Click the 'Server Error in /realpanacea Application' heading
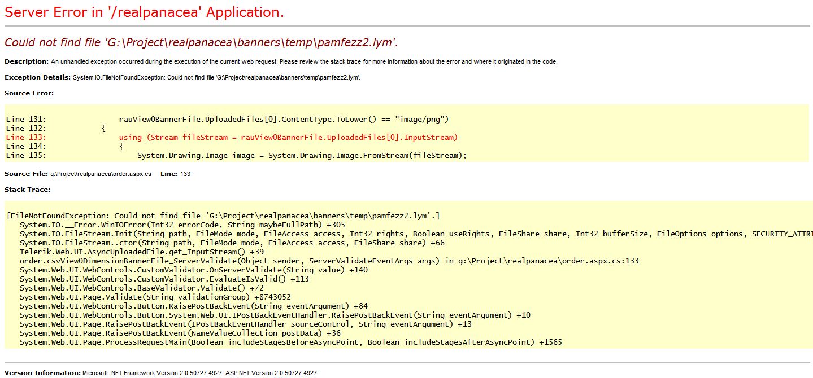The image size is (813, 378). 144,12
